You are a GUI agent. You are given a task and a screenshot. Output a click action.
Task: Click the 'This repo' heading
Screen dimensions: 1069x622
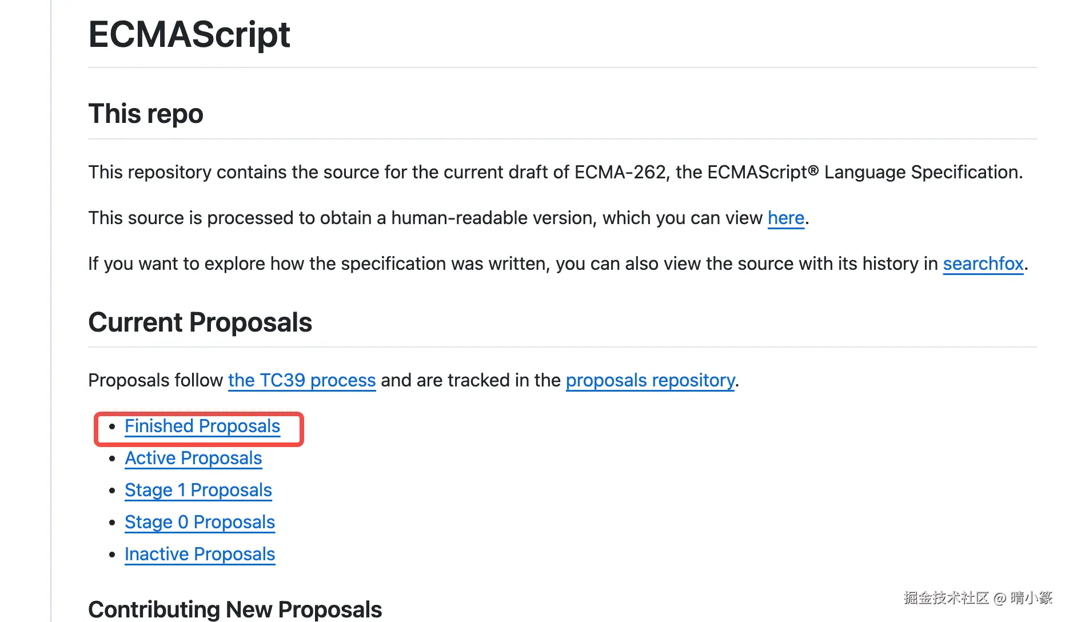click(146, 113)
